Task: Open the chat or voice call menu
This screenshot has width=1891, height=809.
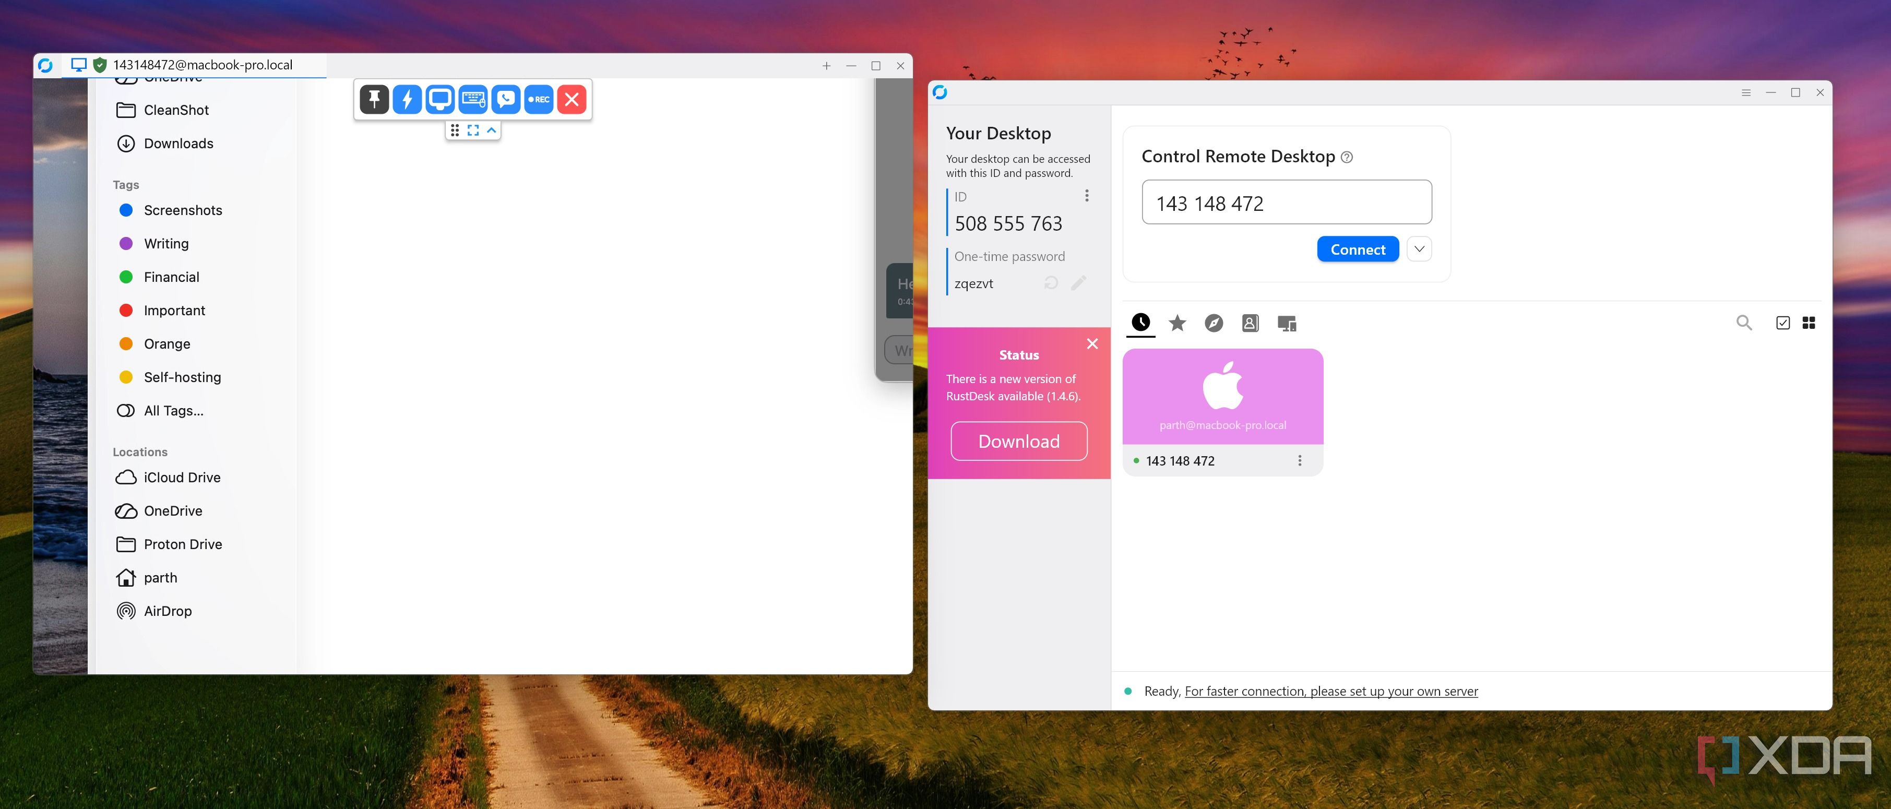Action: (506, 99)
